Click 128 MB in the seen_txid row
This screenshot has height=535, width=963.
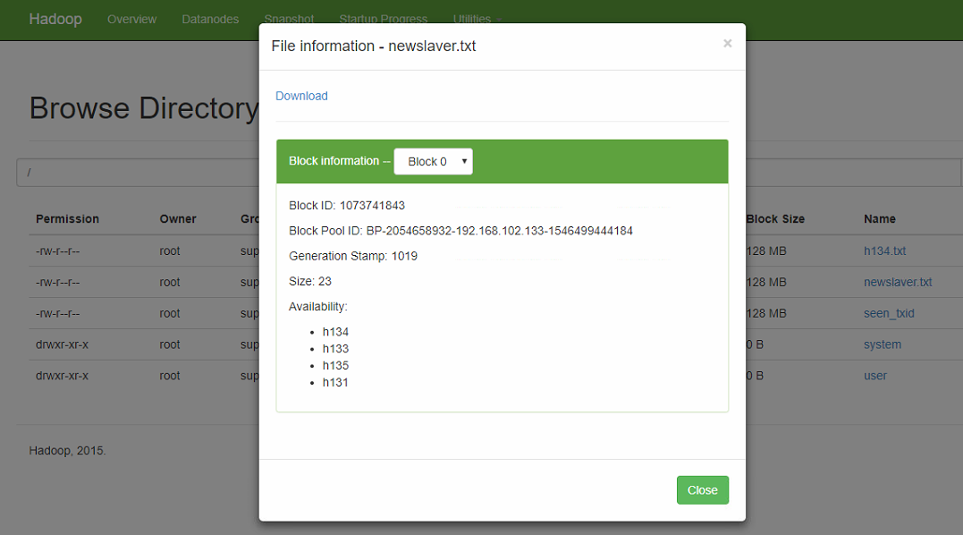tap(766, 313)
